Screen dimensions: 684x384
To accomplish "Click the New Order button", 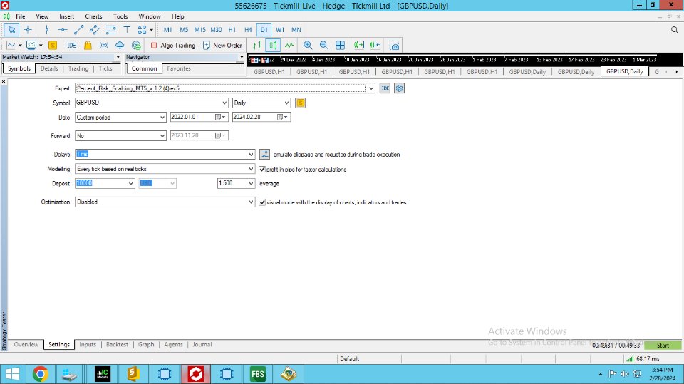I will pos(222,46).
